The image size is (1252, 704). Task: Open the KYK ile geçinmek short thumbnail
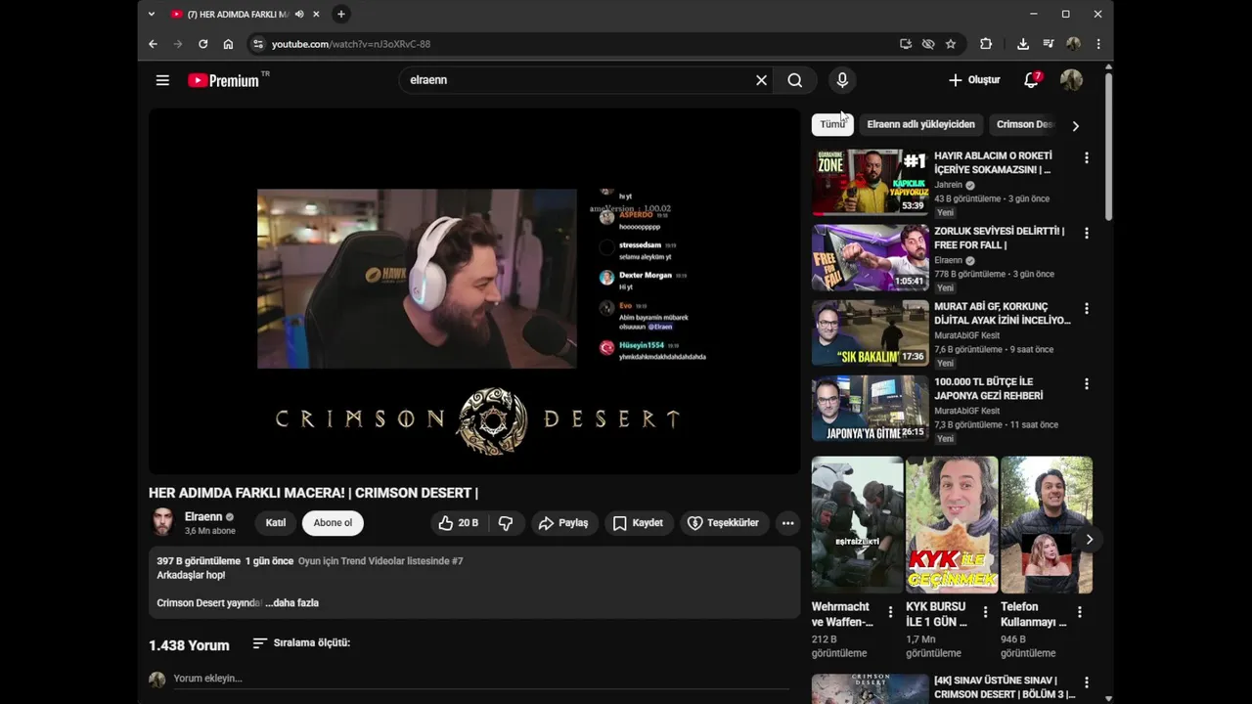click(x=952, y=524)
